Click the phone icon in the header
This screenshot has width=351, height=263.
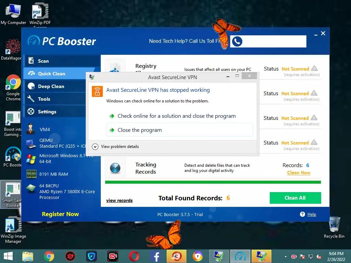237,41
